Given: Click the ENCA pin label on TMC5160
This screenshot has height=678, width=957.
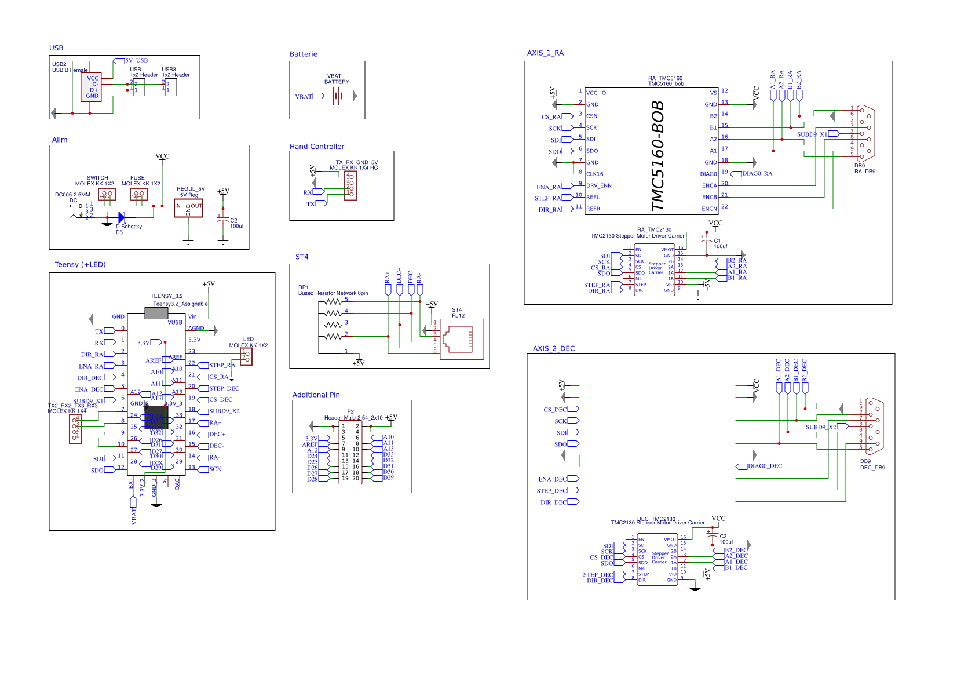Looking at the screenshot, I should 710,185.
